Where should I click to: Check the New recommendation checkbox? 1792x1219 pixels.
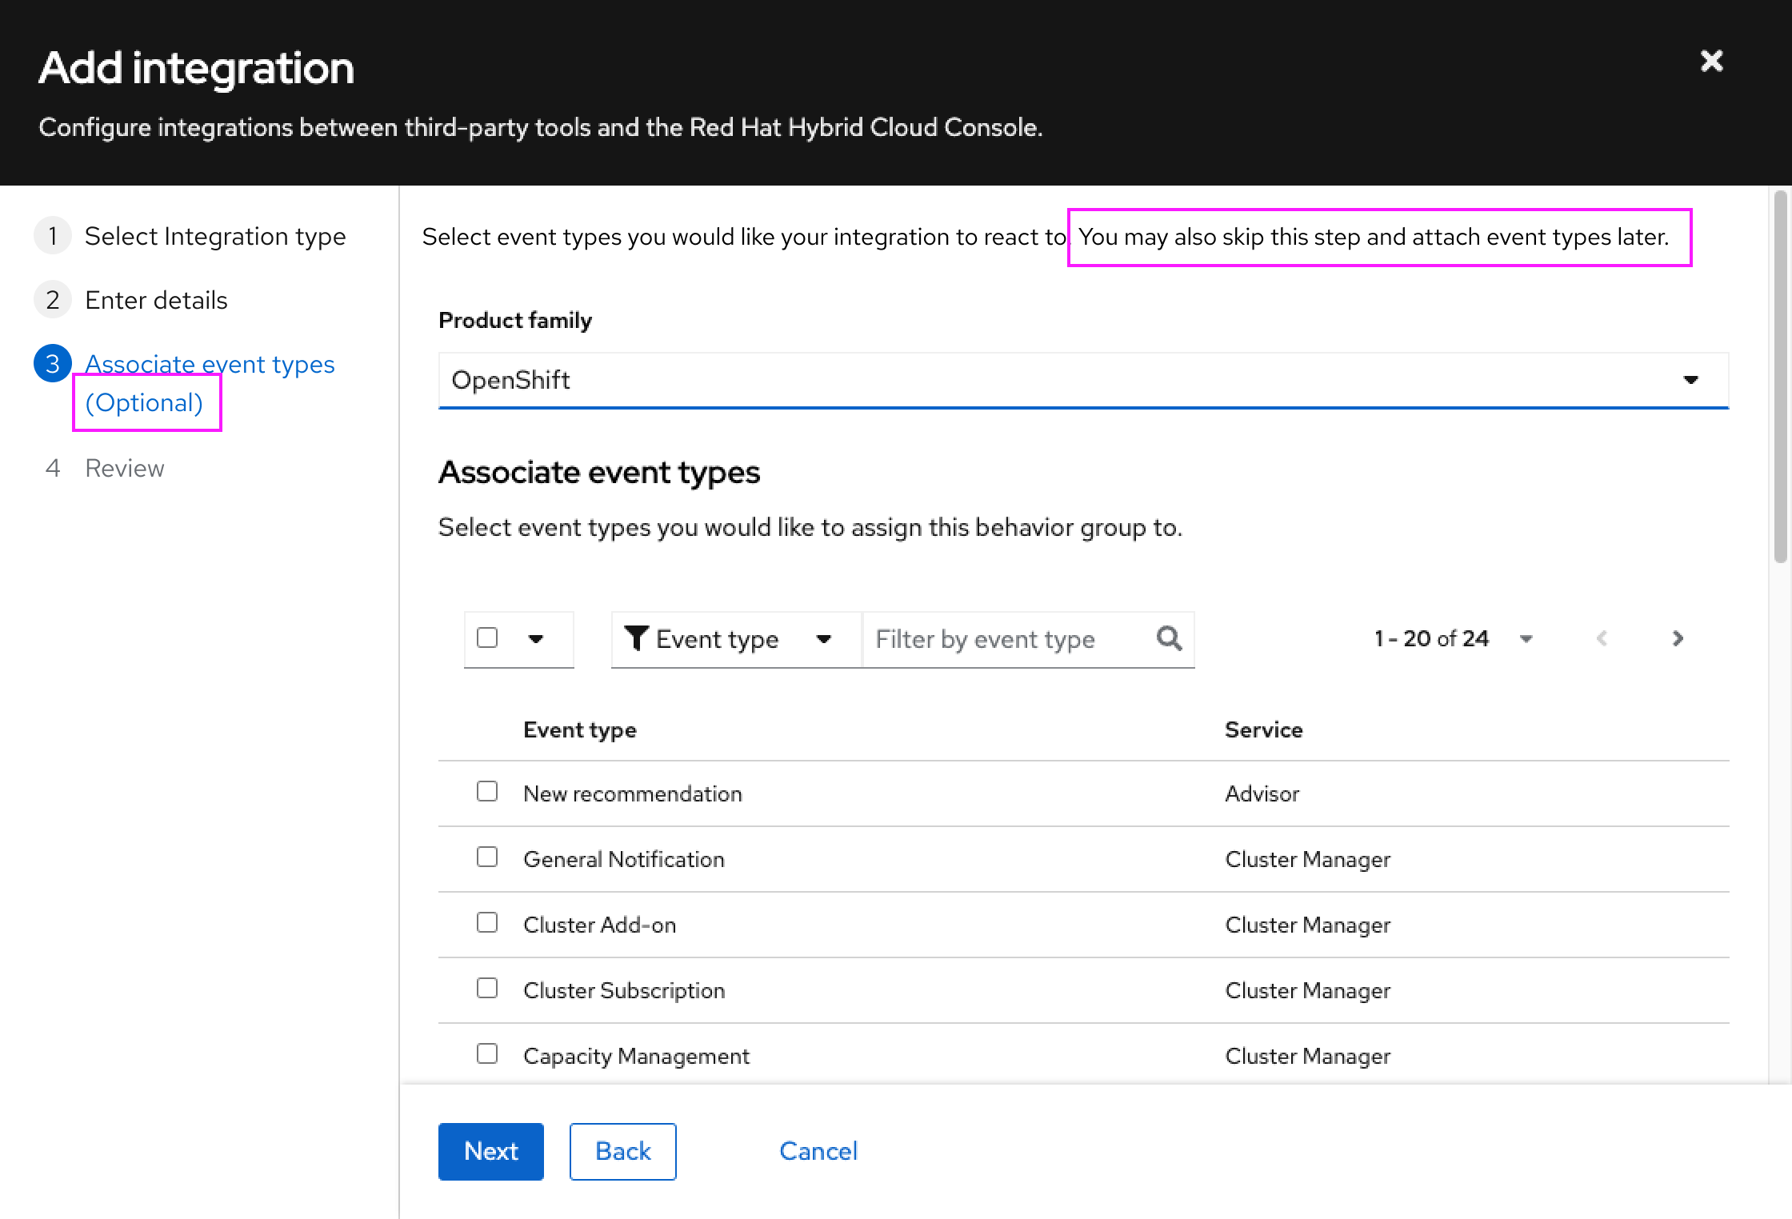point(487,792)
